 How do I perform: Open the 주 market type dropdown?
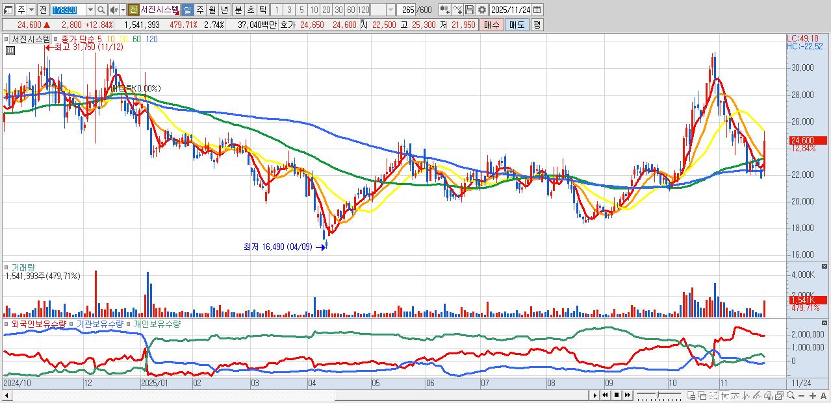pos(31,10)
